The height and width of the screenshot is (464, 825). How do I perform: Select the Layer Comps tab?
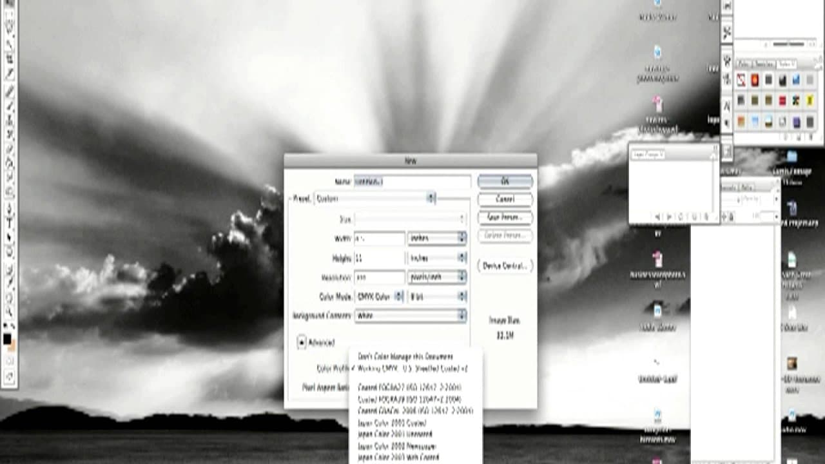coord(648,154)
